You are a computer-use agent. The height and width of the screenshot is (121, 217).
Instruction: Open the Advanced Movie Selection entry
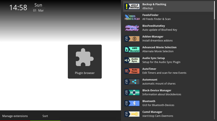click(168, 49)
